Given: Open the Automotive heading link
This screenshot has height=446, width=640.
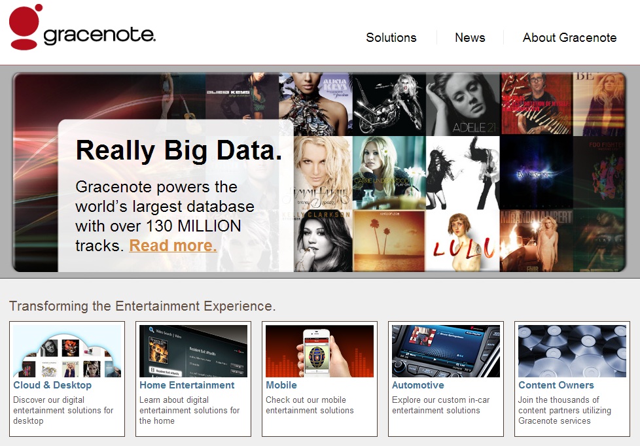Looking at the screenshot, I should pyautogui.click(x=418, y=385).
